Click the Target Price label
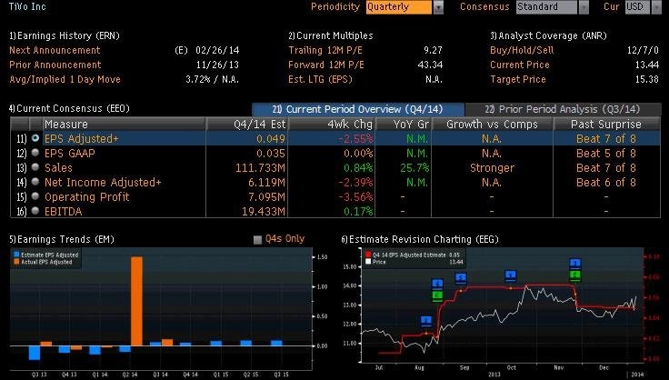669x380 pixels. [x=518, y=79]
